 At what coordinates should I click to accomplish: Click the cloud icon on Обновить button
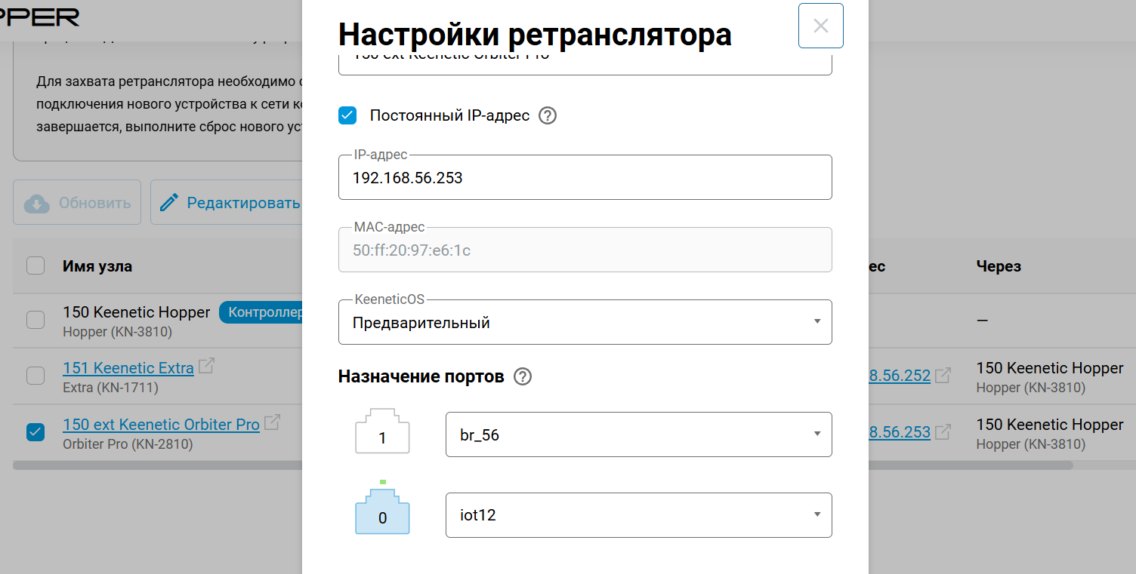(37, 203)
